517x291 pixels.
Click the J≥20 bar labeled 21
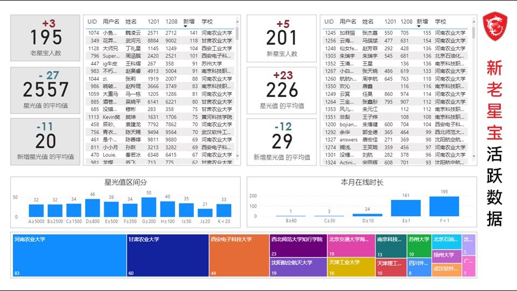(x=205, y=213)
